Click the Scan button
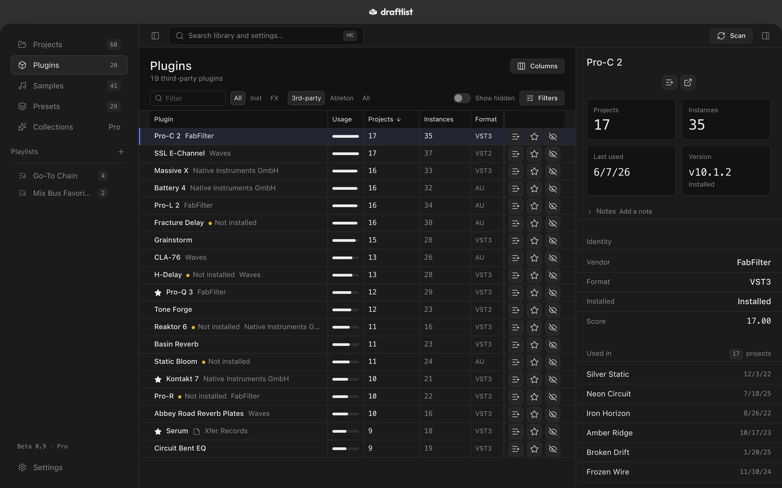The image size is (782, 488). (731, 36)
